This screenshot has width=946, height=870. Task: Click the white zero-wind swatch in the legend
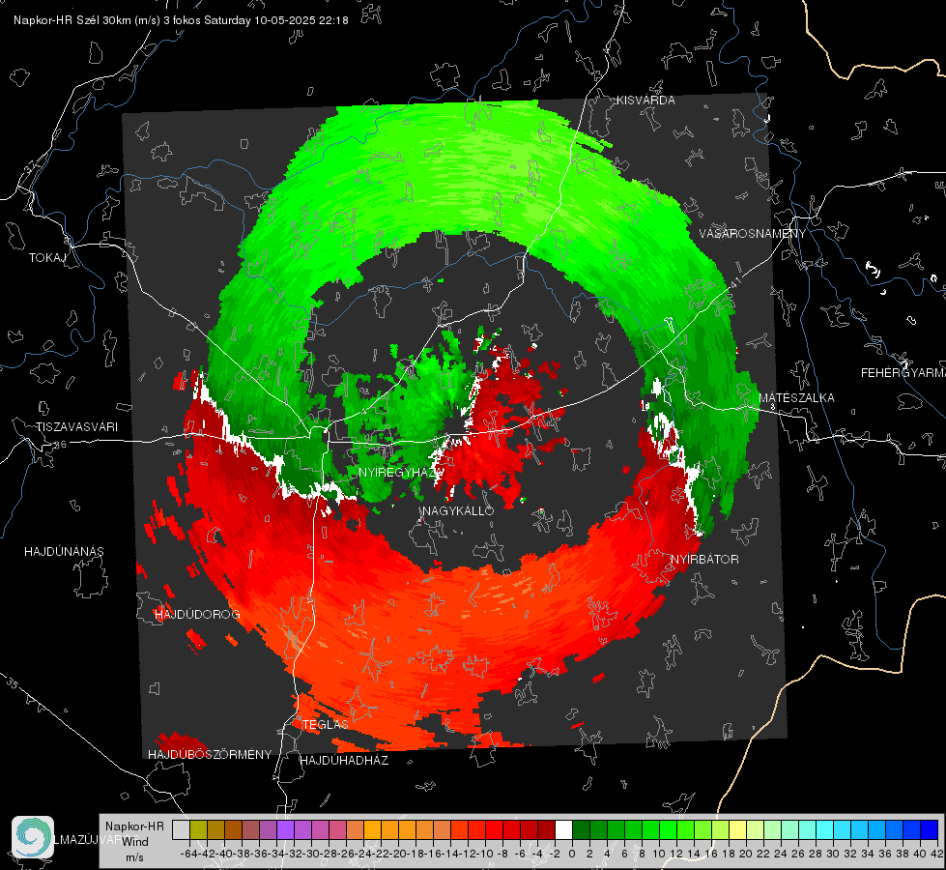563,829
